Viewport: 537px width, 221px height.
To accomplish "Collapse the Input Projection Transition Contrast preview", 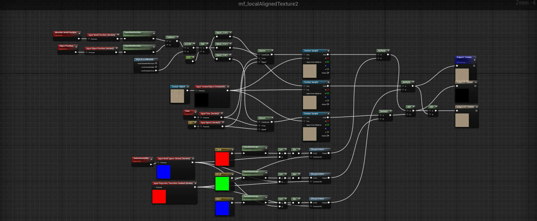I will (x=195, y=183).
